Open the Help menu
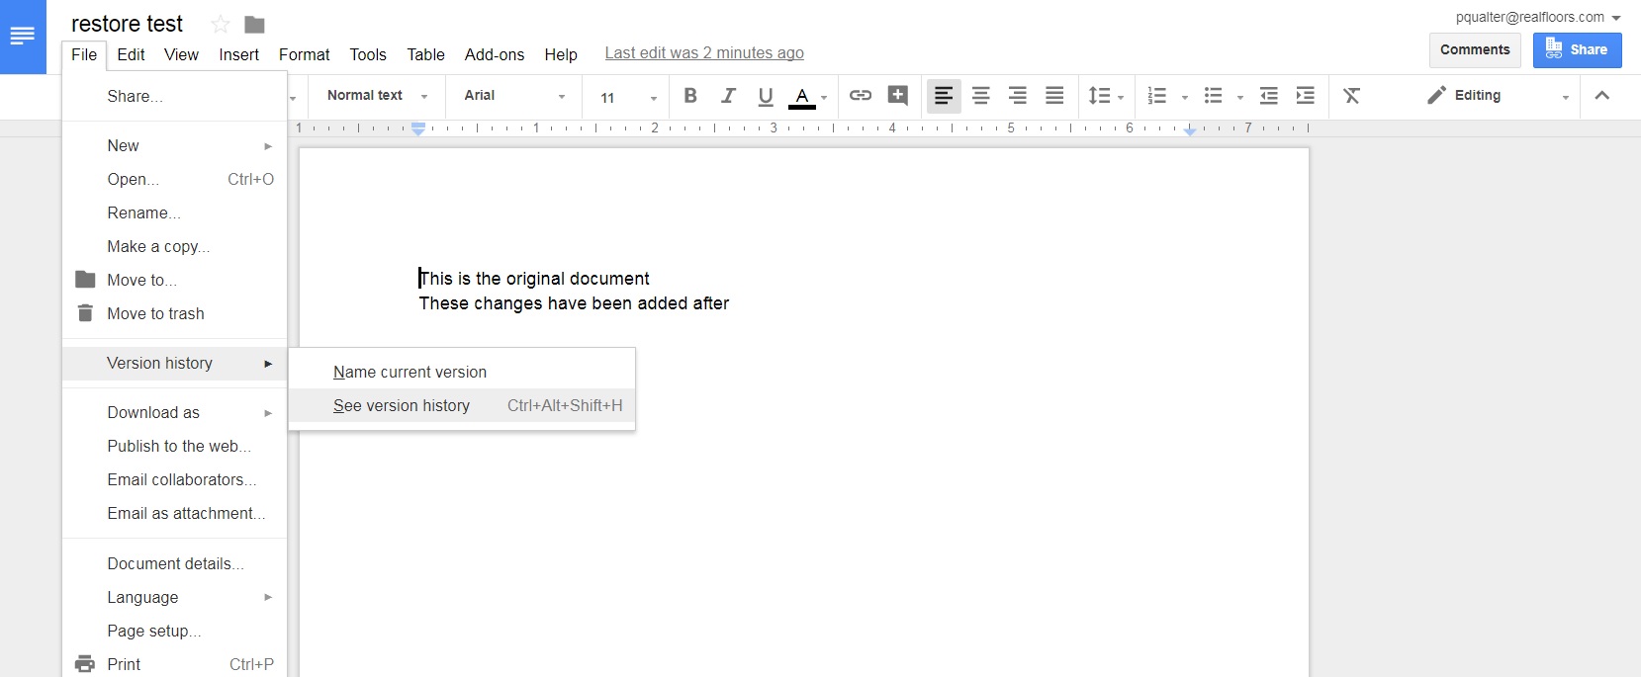The image size is (1641, 677). tap(561, 54)
